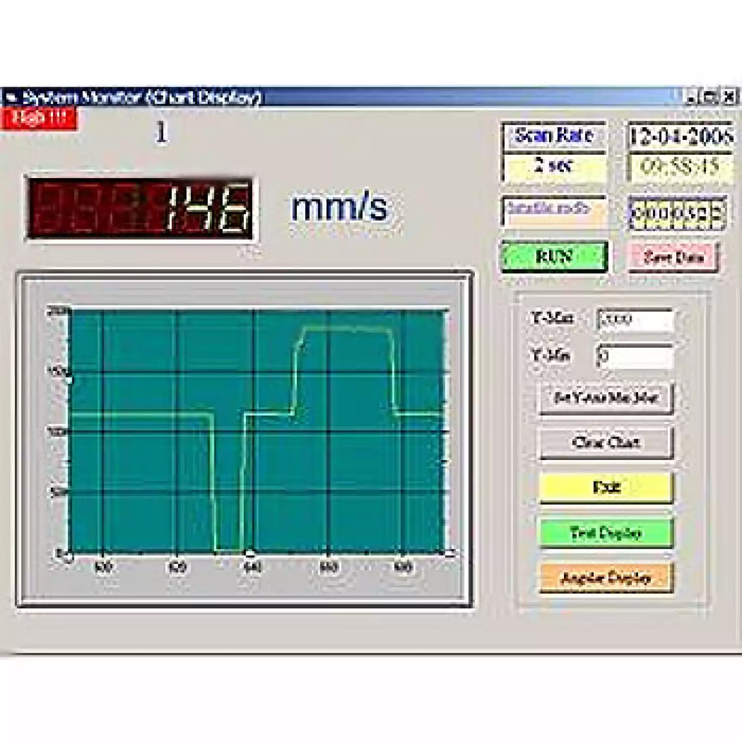Click the red LED readout showing 146
The height and width of the screenshot is (742, 742).
point(139,208)
